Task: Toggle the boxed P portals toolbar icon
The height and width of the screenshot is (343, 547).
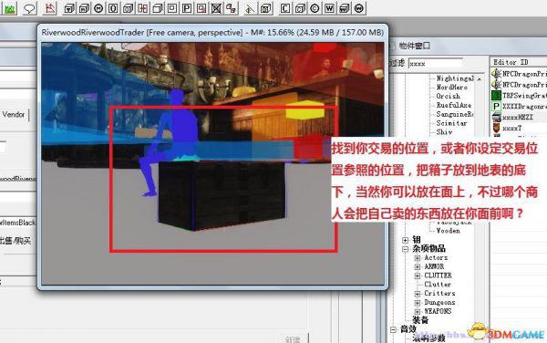Action: click(187, 8)
